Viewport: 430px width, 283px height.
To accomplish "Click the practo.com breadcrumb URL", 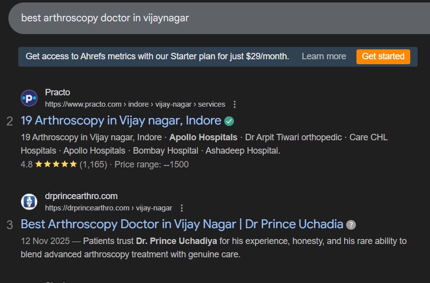I will (135, 104).
